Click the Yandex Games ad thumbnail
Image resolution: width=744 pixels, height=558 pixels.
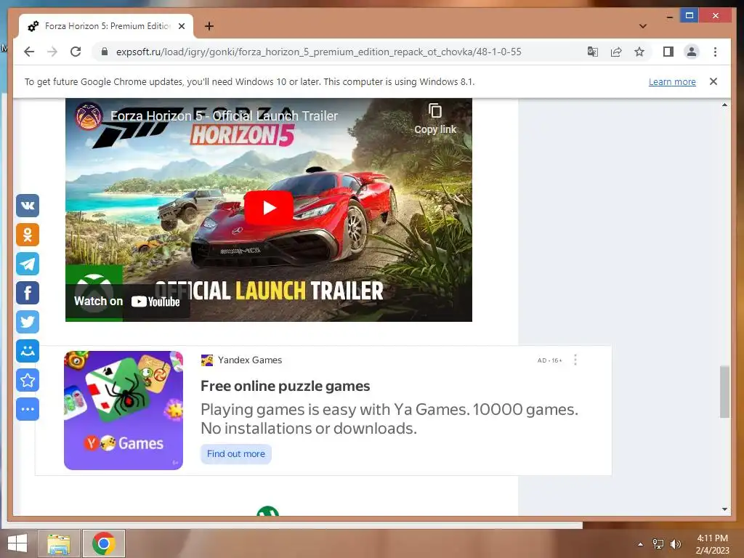(x=124, y=411)
